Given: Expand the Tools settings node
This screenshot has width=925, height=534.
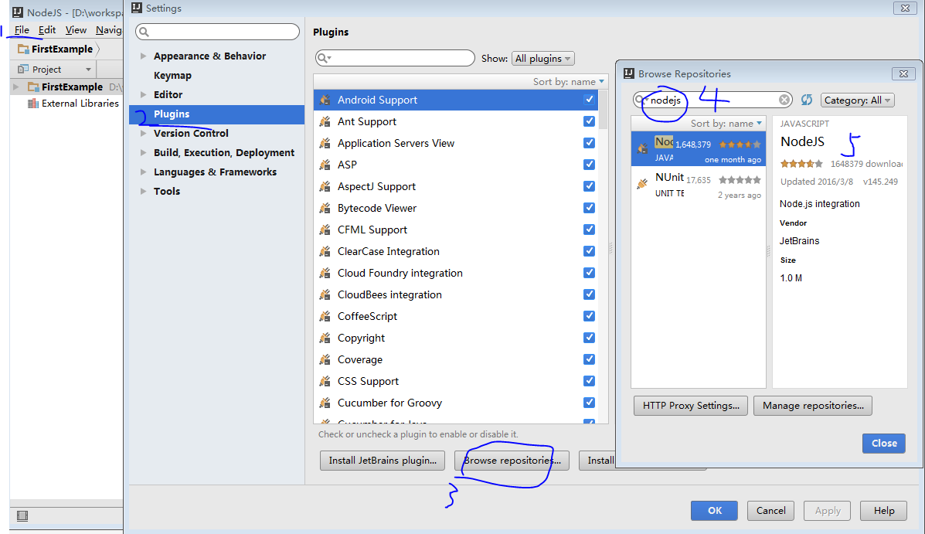Looking at the screenshot, I should pos(144,191).
